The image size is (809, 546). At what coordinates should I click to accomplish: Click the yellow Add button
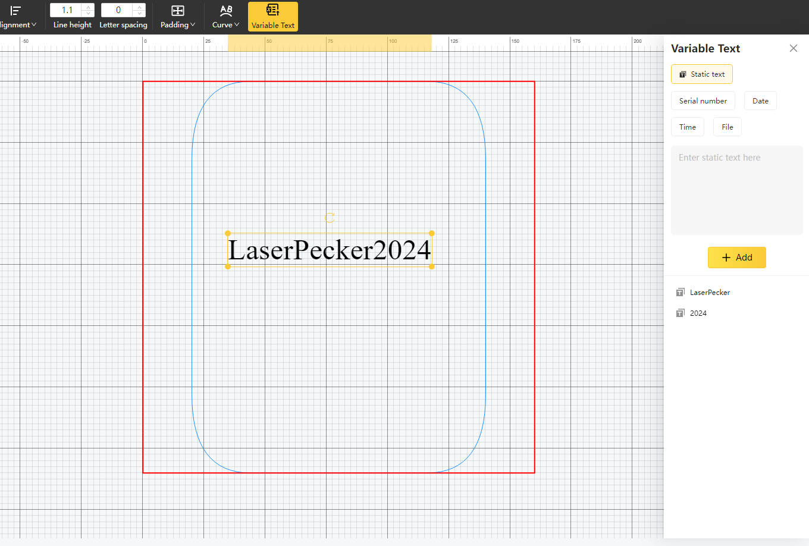(x=737, y=258)
